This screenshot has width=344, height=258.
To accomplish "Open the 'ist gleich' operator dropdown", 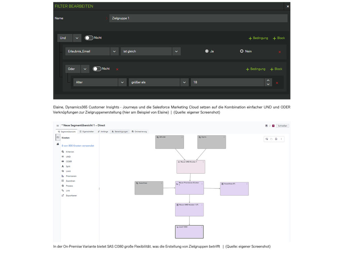I will click(x=176, y=51).
